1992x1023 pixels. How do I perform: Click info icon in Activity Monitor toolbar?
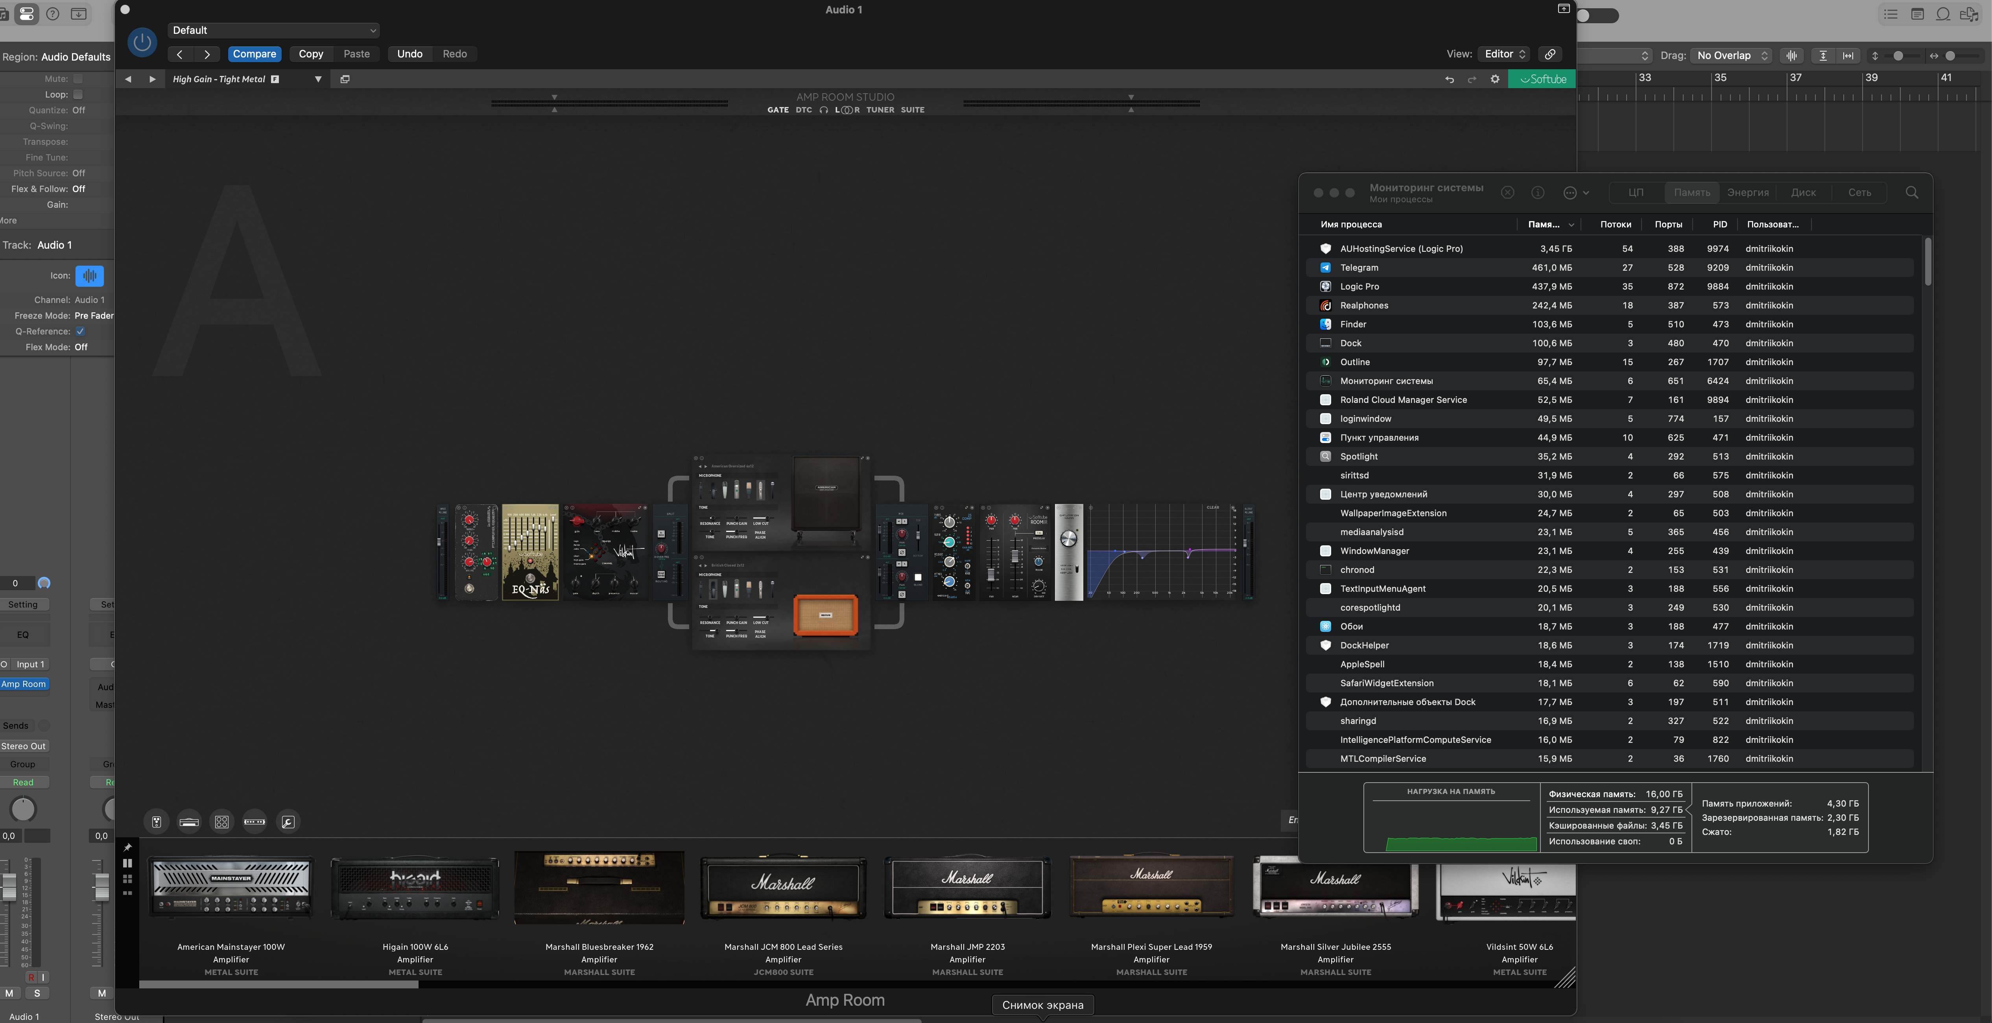click(1538, 192)
